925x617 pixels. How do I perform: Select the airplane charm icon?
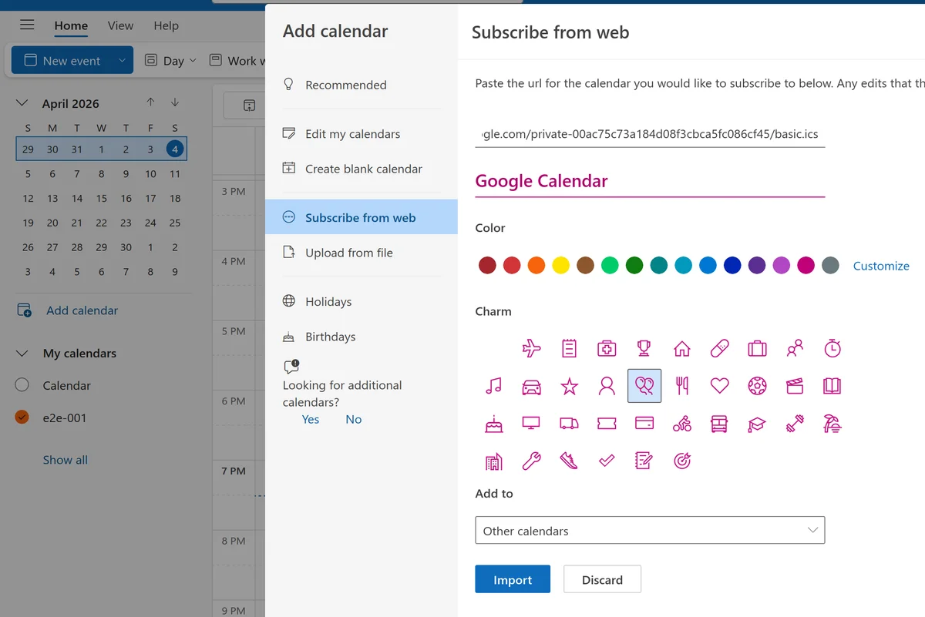click(531, 347)
